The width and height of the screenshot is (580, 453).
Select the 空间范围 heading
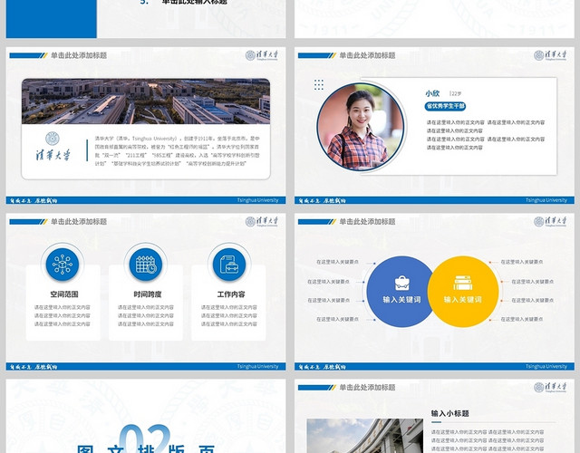pos(64,294)
